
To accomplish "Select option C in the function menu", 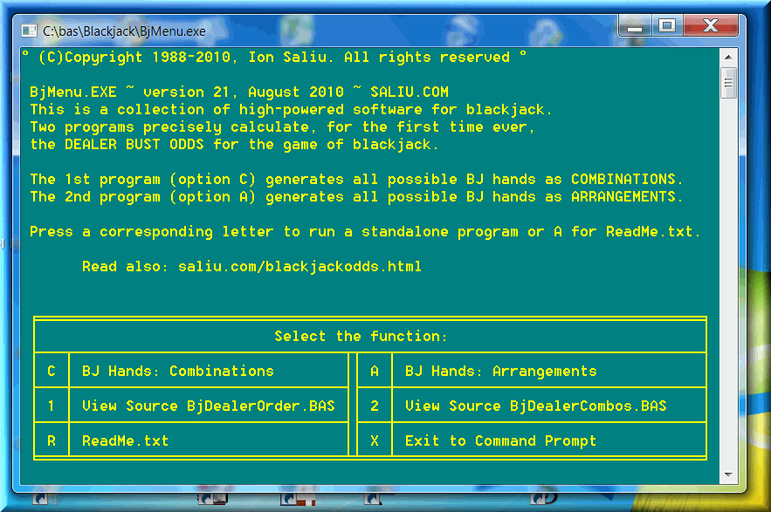I will tap(52, 371).
